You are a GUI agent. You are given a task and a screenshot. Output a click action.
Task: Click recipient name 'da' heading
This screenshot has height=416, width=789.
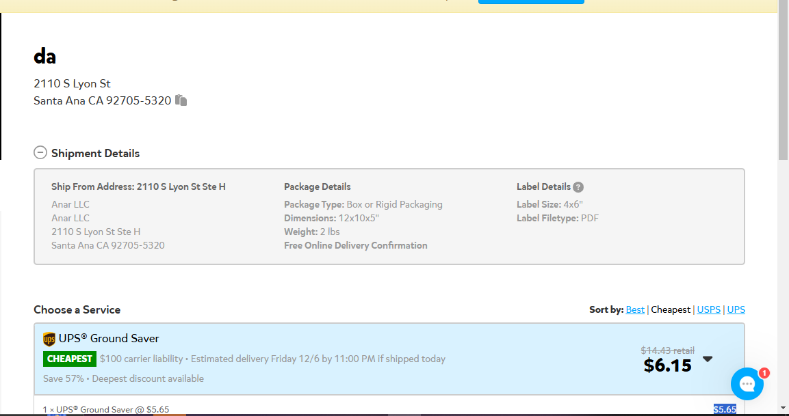tap(44, 56)
